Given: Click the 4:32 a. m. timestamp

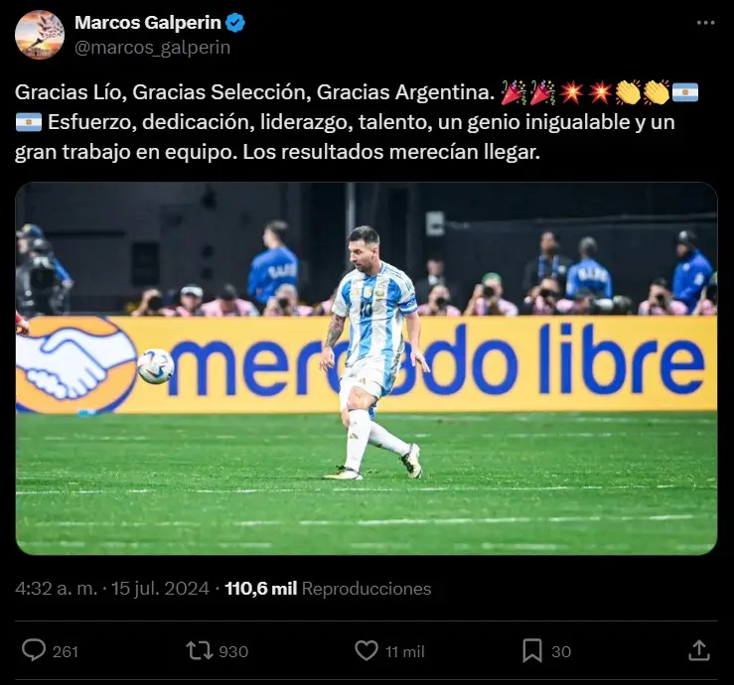Looking at the screenshot, I should pyautogui.click(x=57, y=588).
